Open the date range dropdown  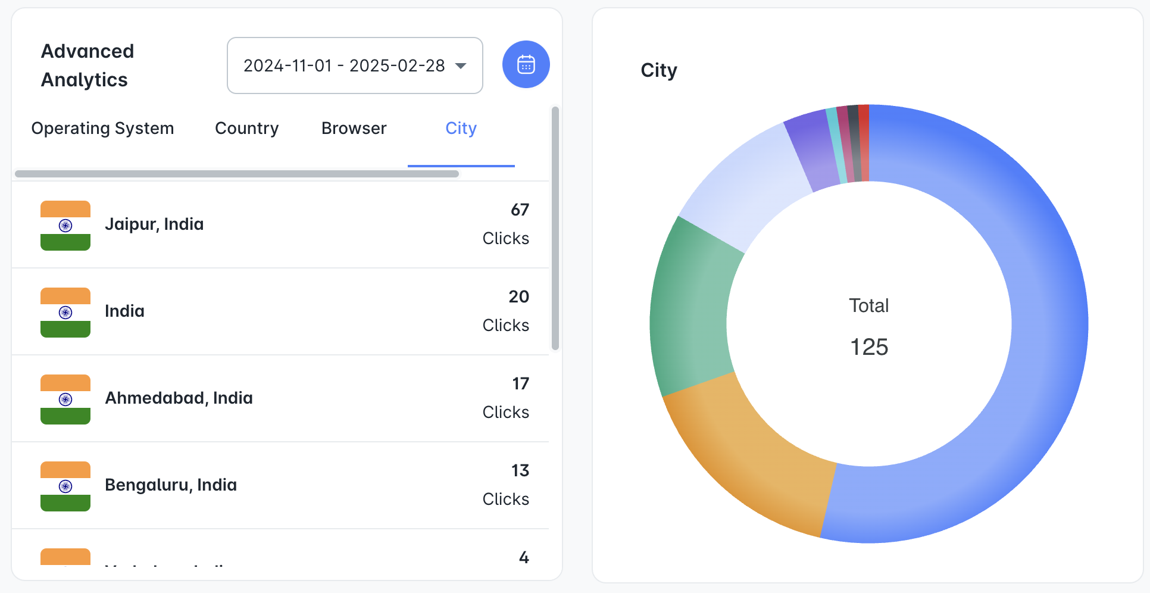tap(354, 65)
